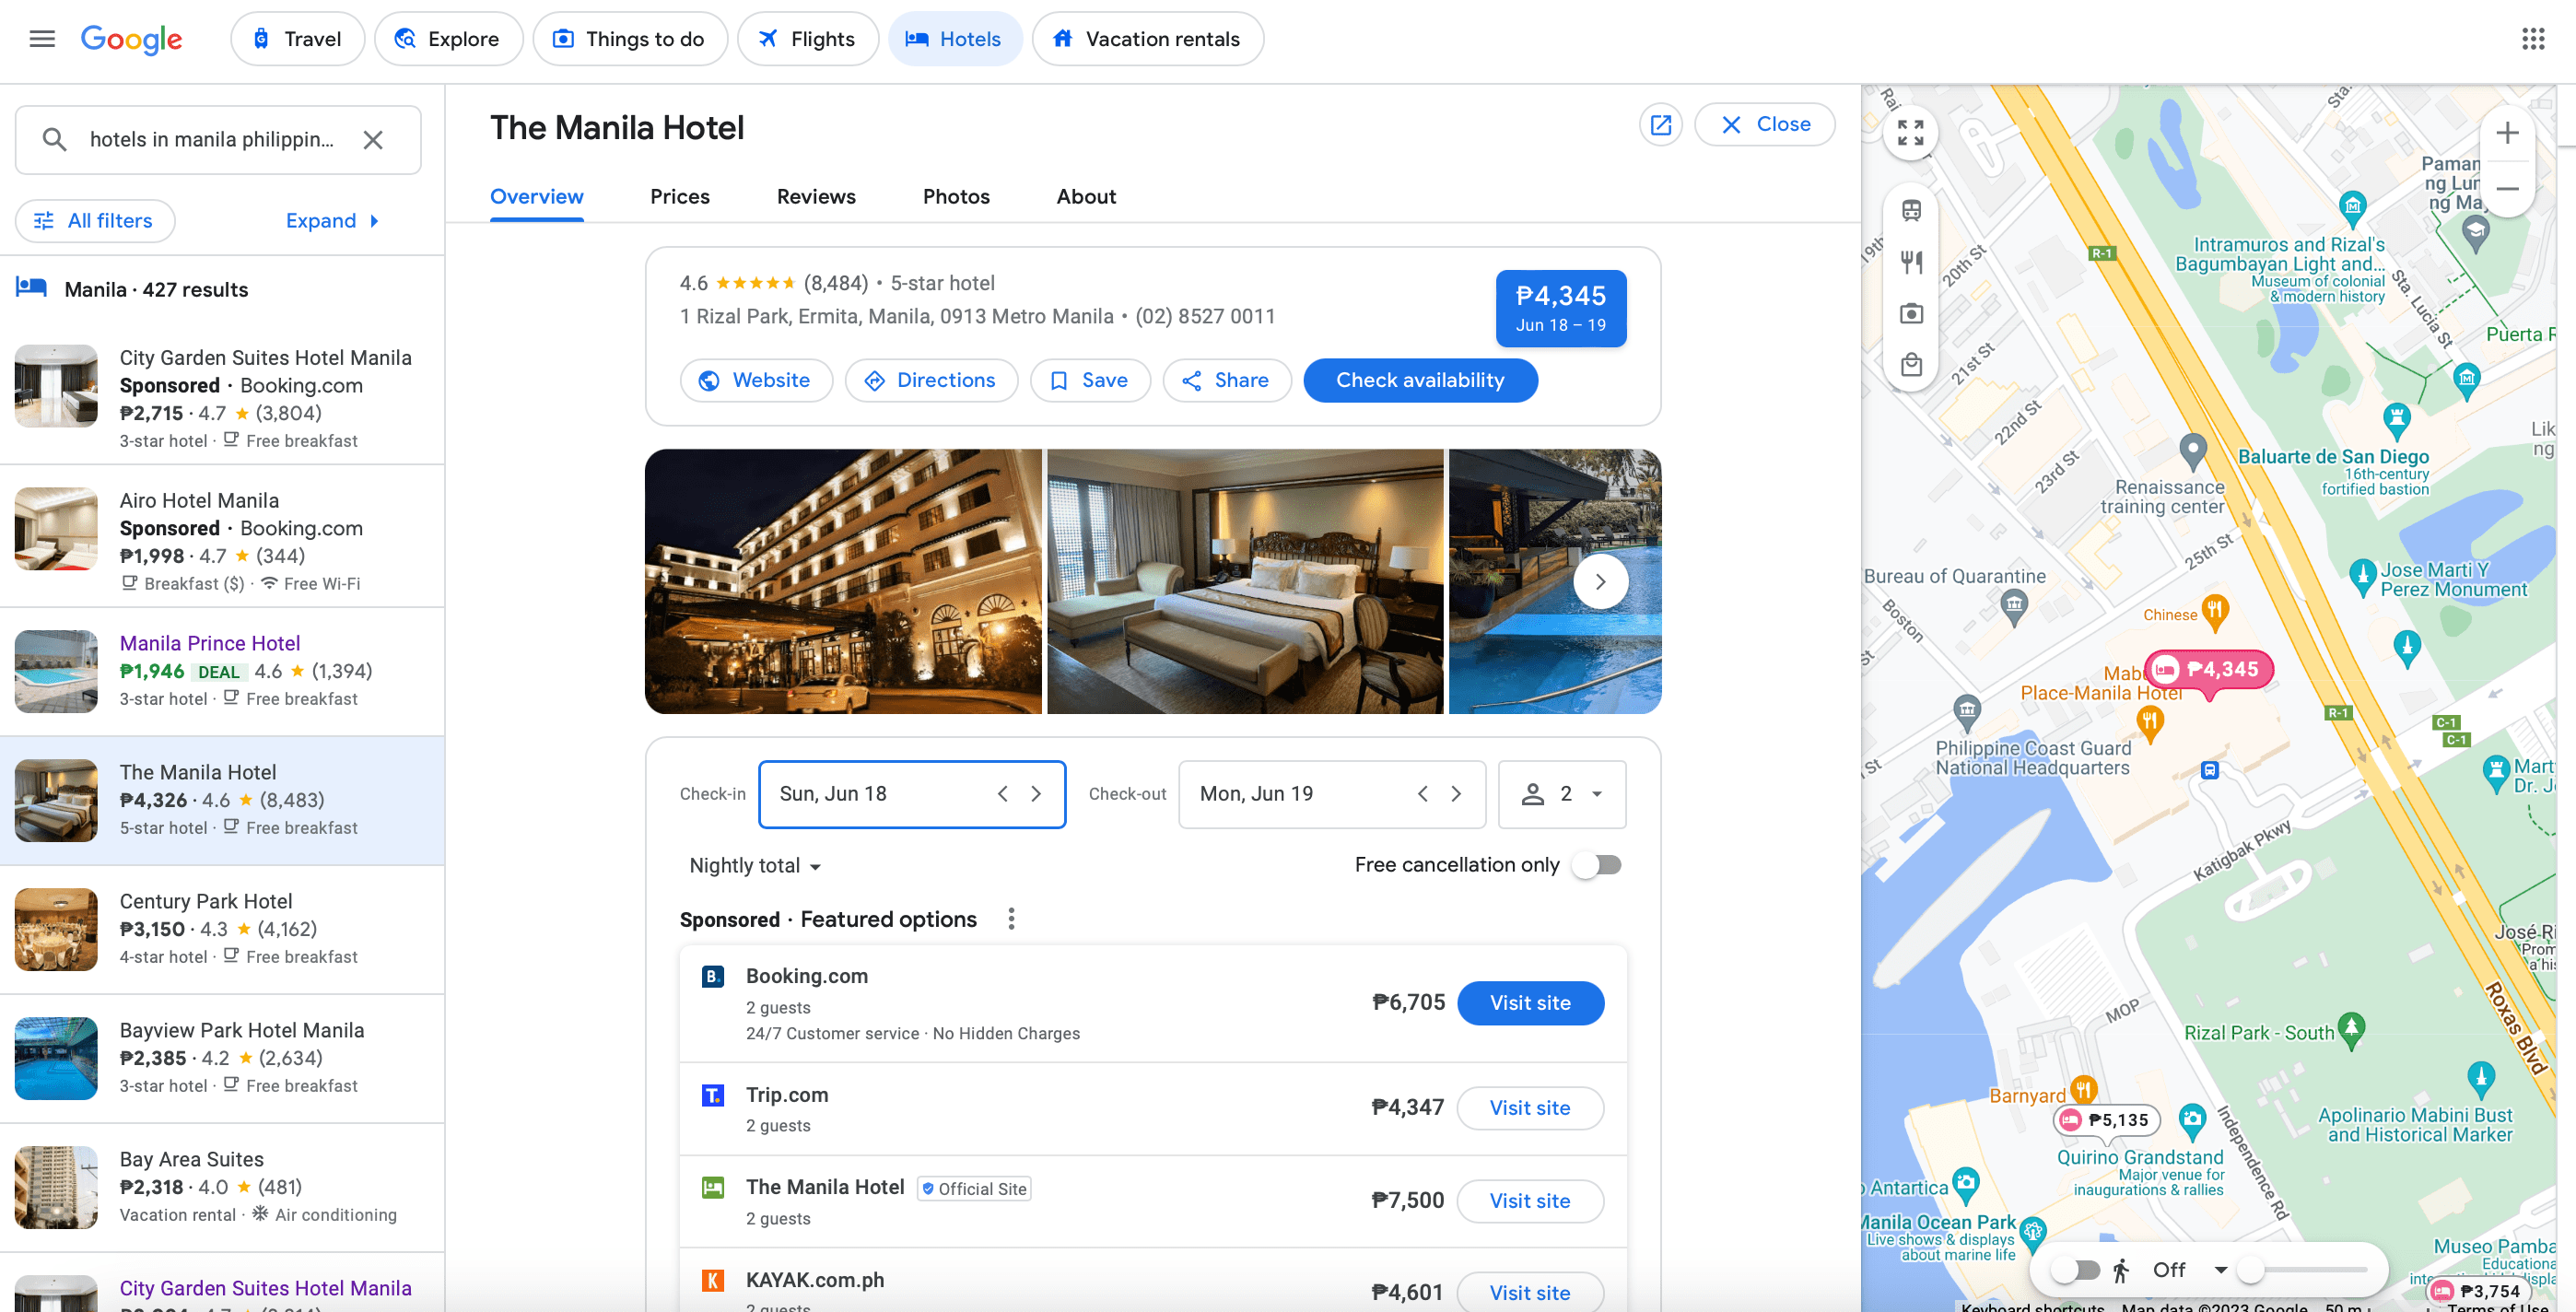Show next hotel photo arrow
Screen dimensions: 2576x1312
(x=1600, y=581)
